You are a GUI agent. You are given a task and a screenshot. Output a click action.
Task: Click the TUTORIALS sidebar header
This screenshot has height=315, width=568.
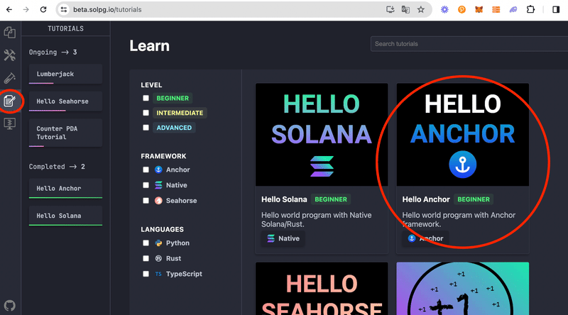(65, 28)
